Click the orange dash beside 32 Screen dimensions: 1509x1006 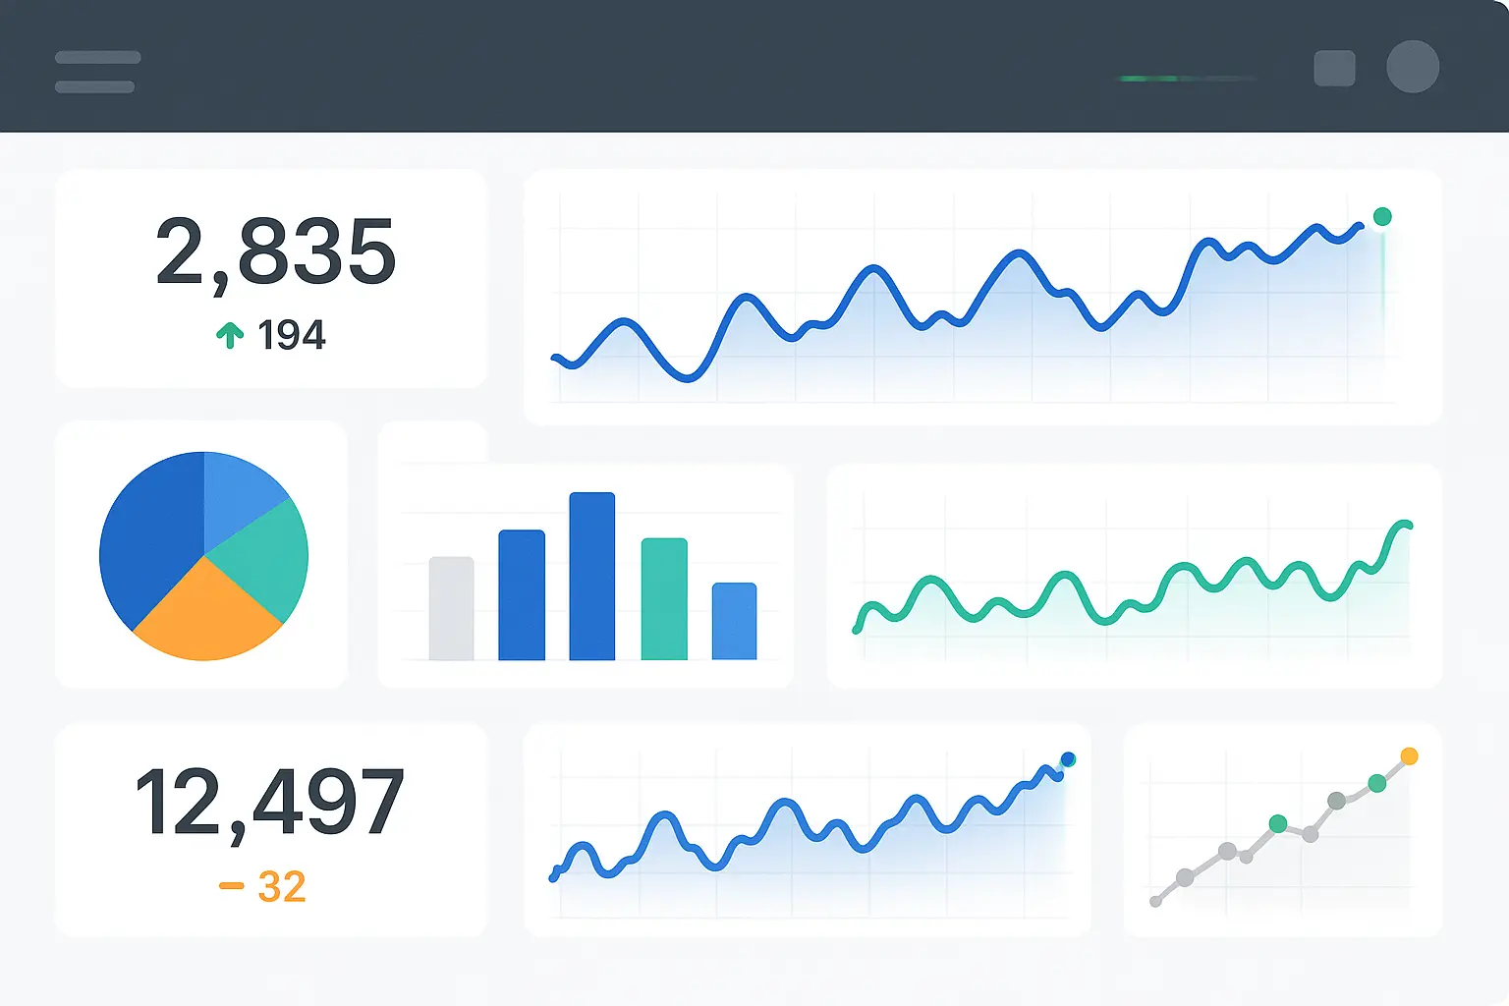[x=232, y=886]
